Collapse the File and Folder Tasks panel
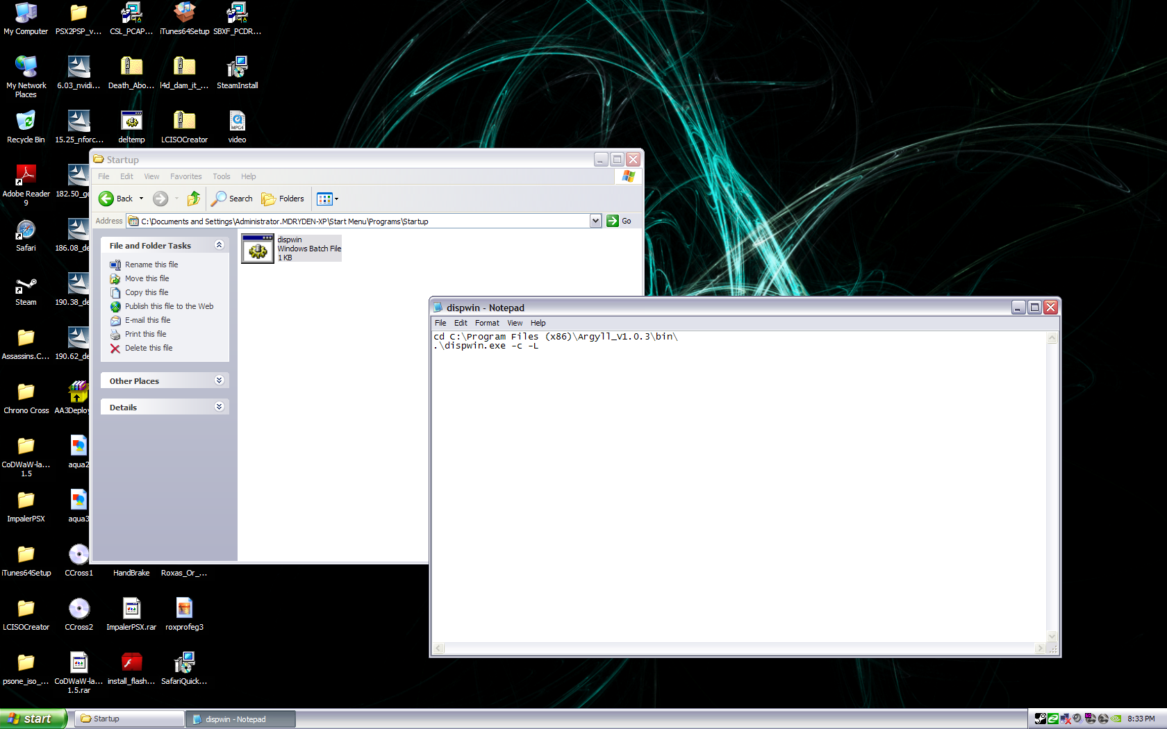This screenshot has height=729, width=1167. tap(219, 245)
